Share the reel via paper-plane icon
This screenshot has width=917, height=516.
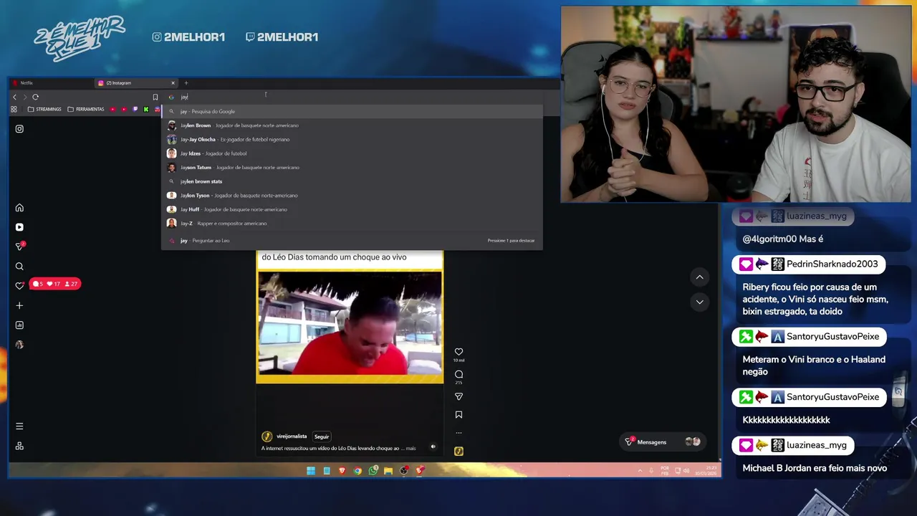(458, 396)
